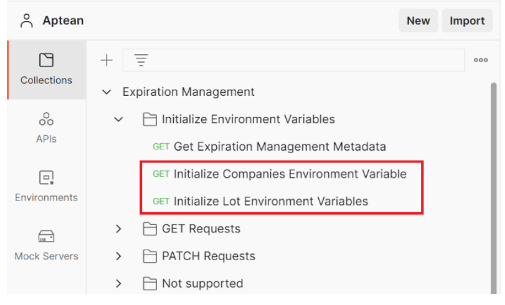Expand the Not supported folder

119,284
